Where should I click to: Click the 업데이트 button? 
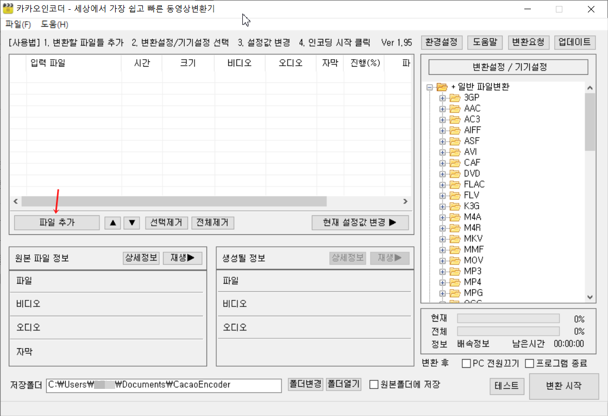(x=575, y=42)
